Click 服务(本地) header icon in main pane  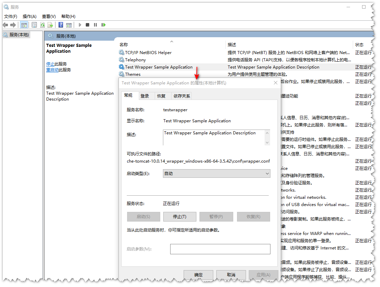(x=50, y=36)
